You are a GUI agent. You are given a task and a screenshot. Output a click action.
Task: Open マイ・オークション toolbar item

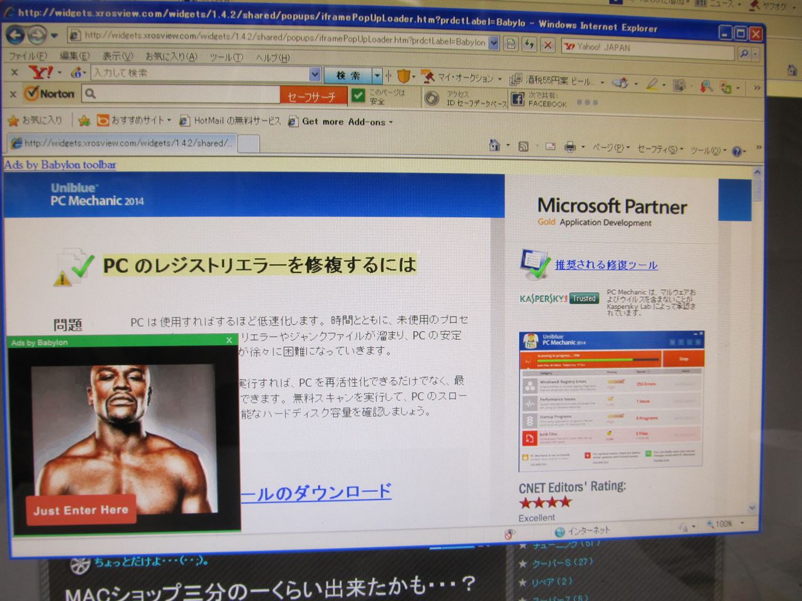coord(464,78)
